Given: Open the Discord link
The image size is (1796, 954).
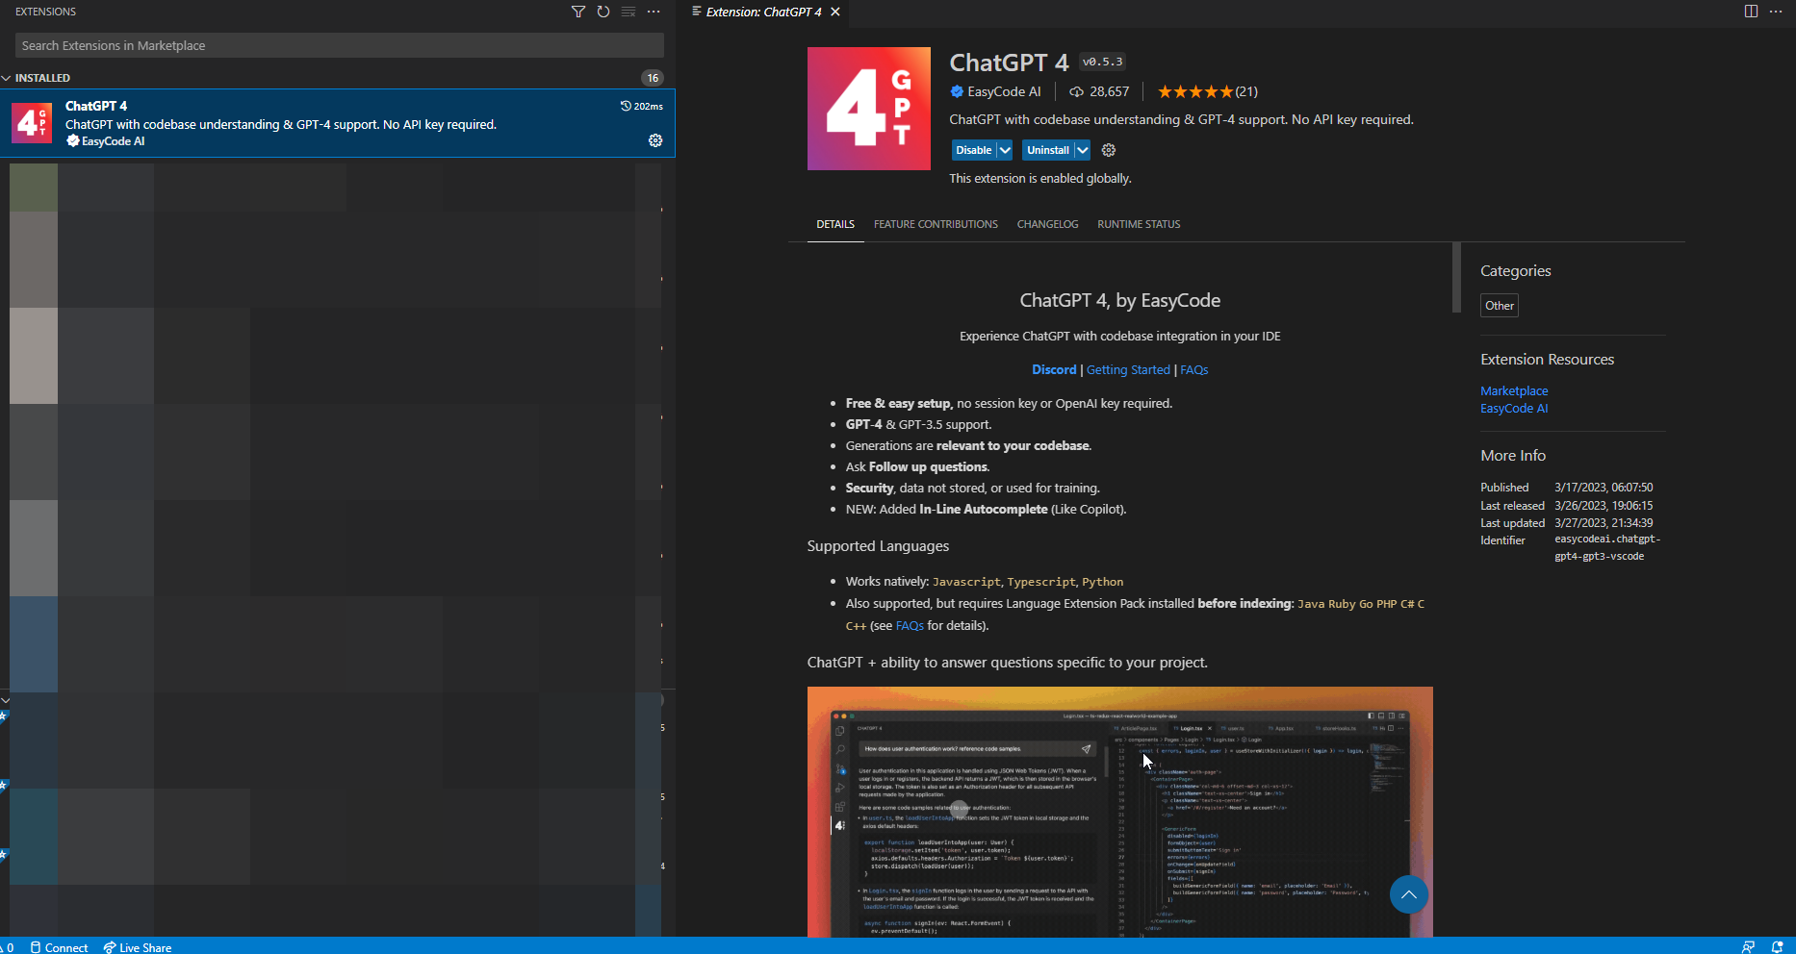Looking at the screenshot, I should (x=1054, y=369).
